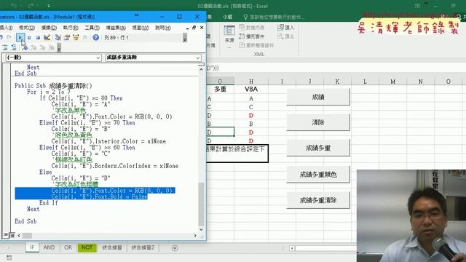Click 擴充套件 in the Excel XML group
This screenshot has height=262, width=466.
[x=252, y=36]
